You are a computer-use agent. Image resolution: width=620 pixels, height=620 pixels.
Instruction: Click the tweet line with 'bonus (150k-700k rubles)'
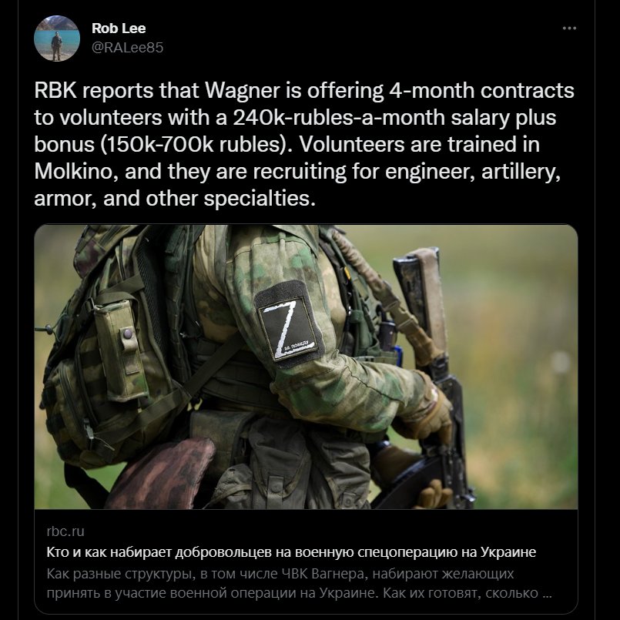(287, 144)
